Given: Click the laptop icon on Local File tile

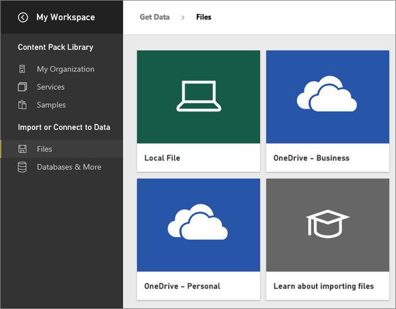Looking at the screenshot, I should 199,96.
